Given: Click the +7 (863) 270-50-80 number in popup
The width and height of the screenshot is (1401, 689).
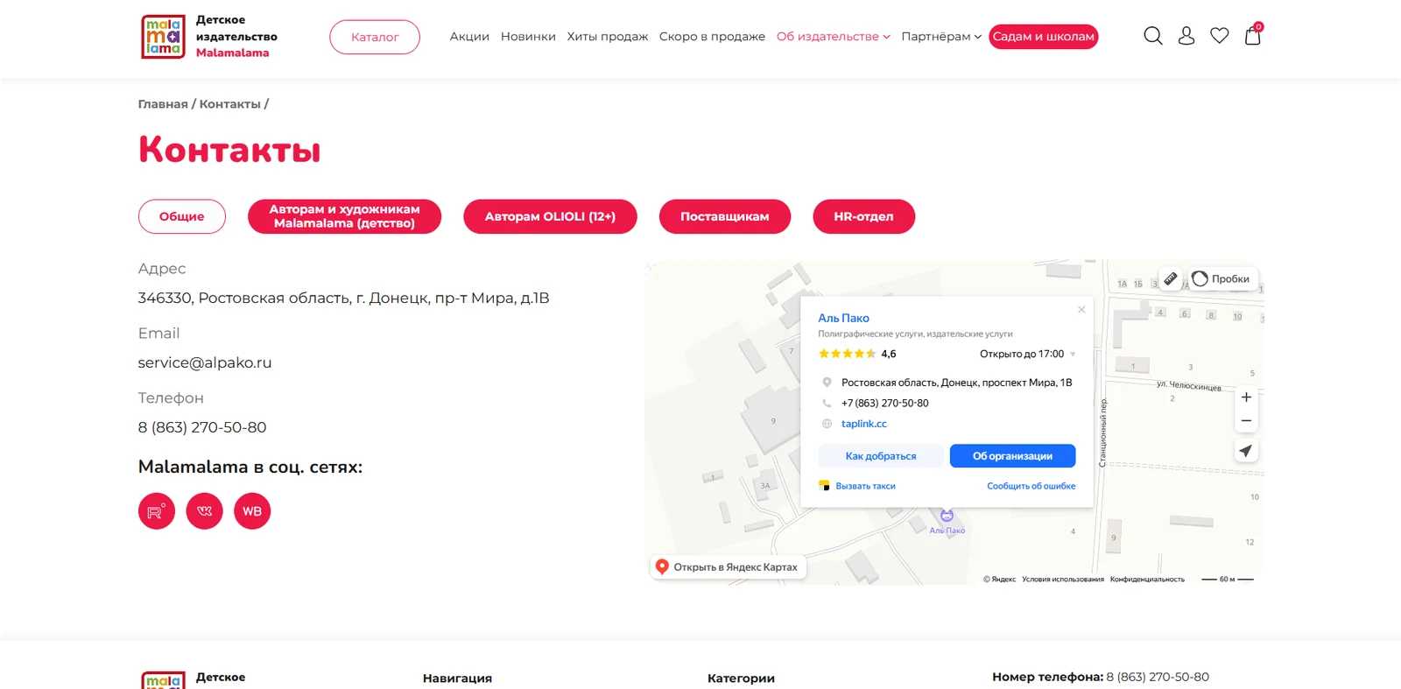Looking at the screenshot, I should 884,404.
